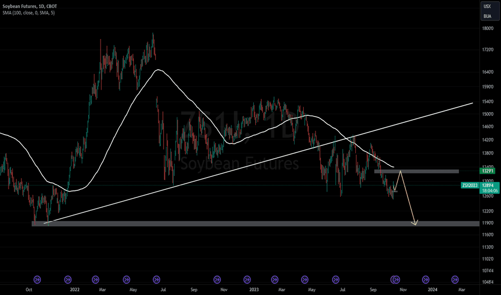Click the Oct label on the time axis
This screenshot has height=295, width=501.
point(28,290)
